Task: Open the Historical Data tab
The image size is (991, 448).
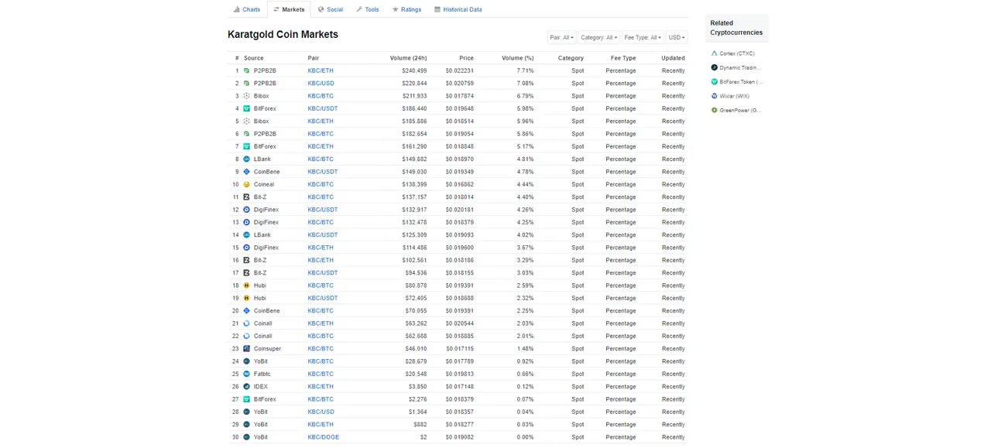Action: click(458, 9)
